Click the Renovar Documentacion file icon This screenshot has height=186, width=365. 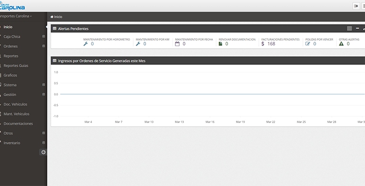pos(220,44)
